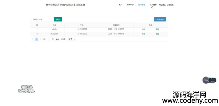
Task: Click the 欢迎你、admin greeting text
Action: click(x=166, y=5)
